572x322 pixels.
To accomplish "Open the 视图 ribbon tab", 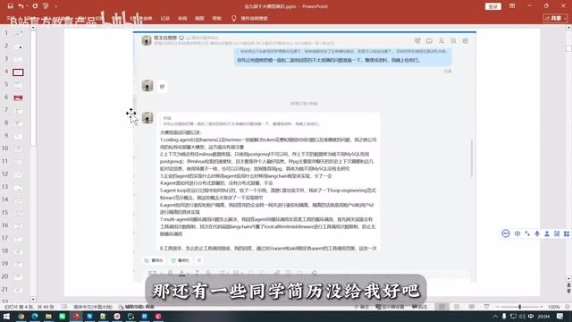I will point(199,18).
